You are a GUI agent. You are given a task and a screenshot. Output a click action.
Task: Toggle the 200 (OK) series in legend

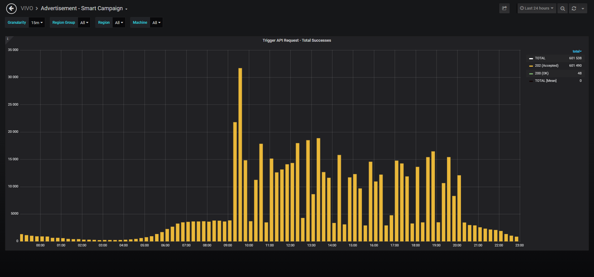(x=542, y=73)
